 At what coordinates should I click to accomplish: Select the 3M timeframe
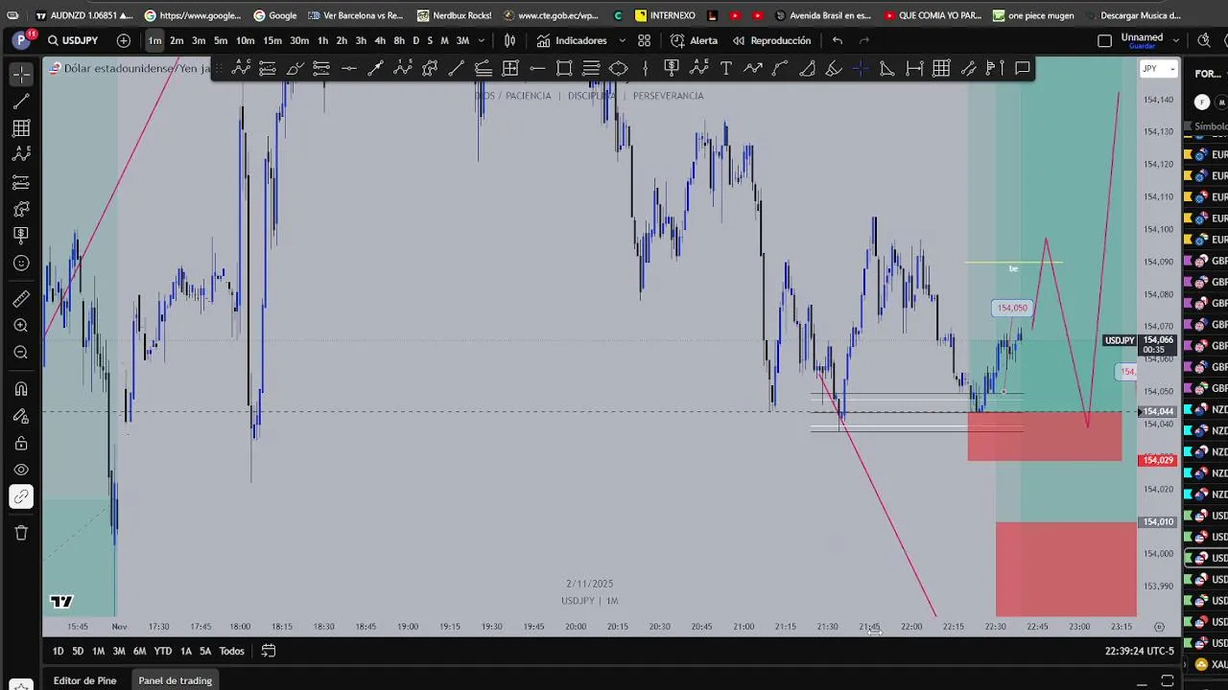462,40
